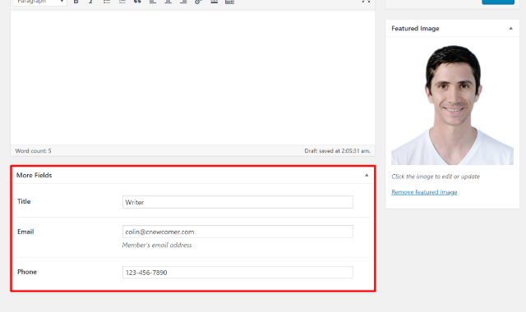
Task: Click the Email field label
Action: pyautogui.click(x=25, y=232)
